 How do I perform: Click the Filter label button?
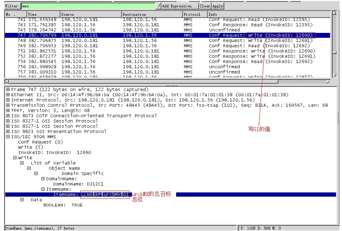tap(12, 6)
